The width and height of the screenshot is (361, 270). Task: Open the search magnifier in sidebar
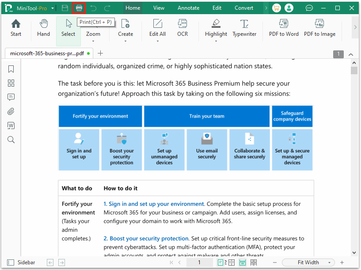[11, 140]
